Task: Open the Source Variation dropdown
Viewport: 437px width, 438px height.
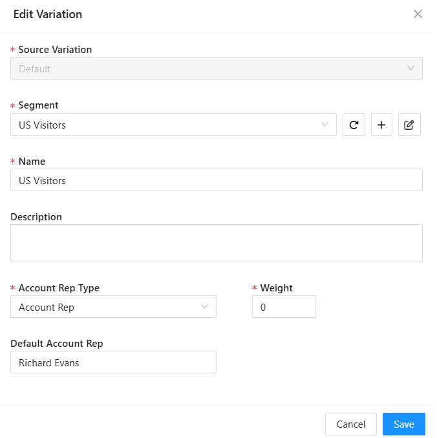Action: [217, 68]
